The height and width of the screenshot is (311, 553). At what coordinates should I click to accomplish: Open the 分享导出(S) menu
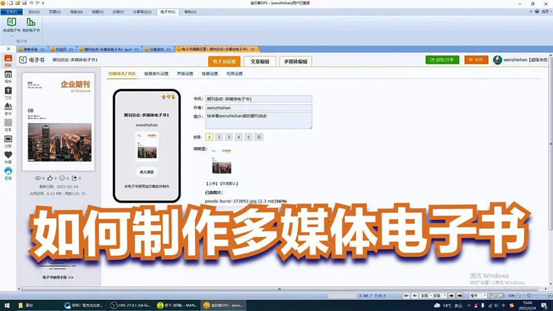pos(142,12)
